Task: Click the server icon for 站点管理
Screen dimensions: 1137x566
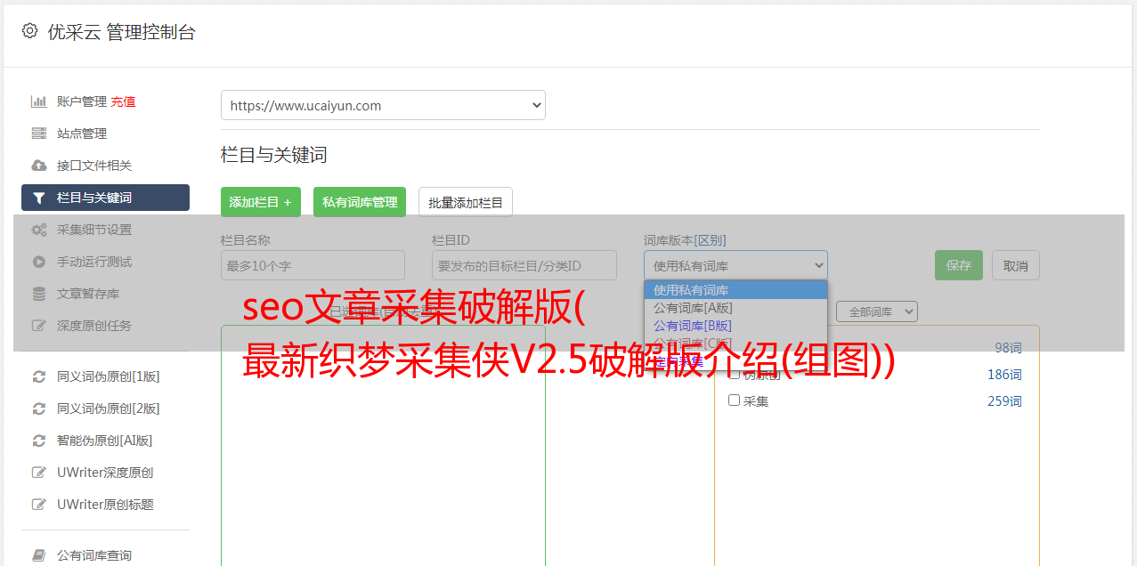Action: 39,133
